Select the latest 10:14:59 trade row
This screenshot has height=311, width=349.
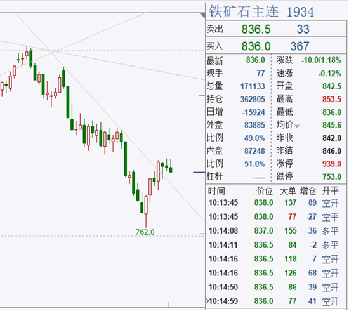point(276,301)
